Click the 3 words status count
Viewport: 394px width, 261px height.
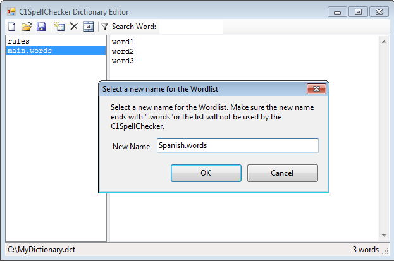pyautogui.click(x=366, y=250)
